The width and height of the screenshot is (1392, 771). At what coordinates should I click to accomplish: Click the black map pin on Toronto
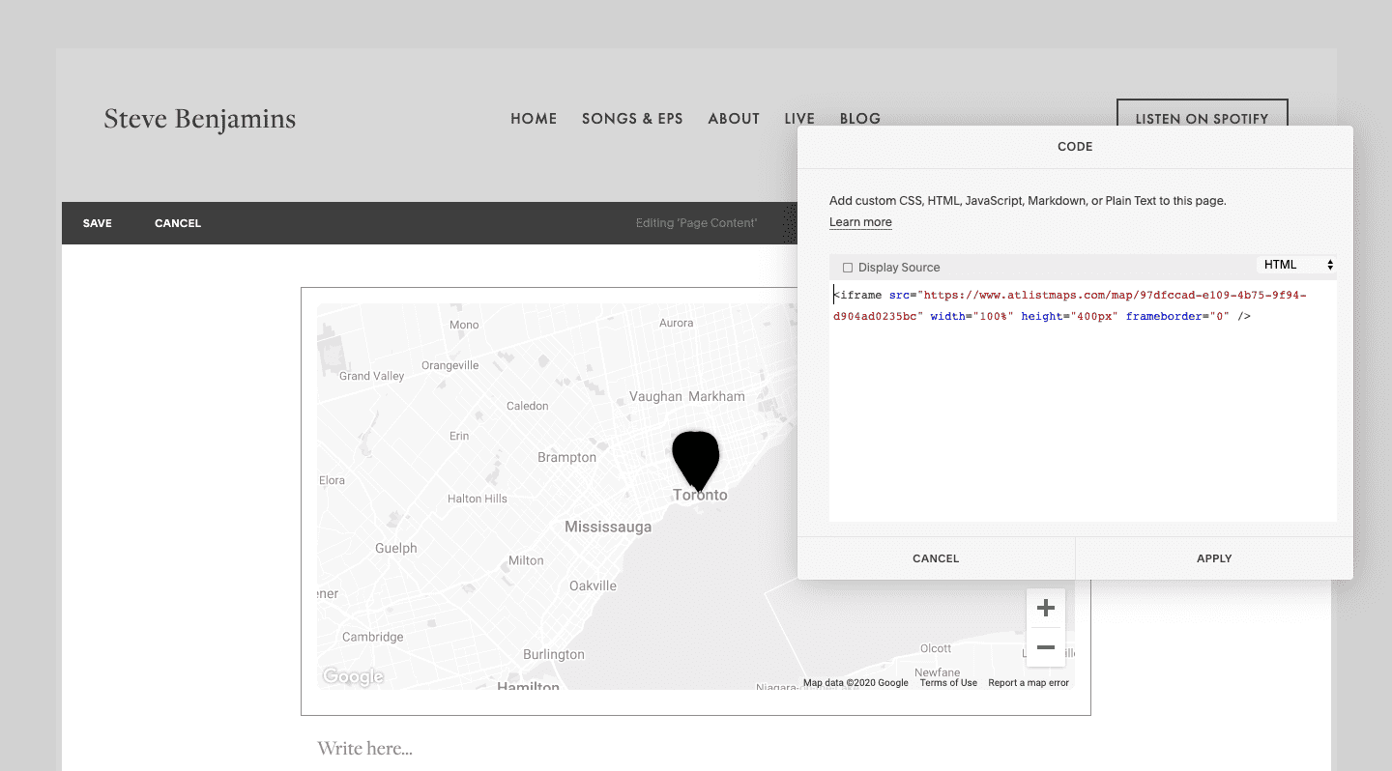tap(696, 459)
